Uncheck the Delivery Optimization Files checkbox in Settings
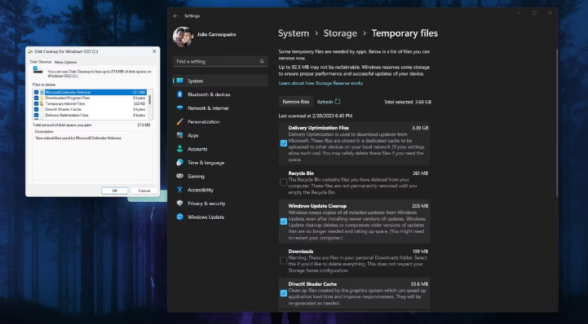588x324 pixels. pyautogui.click(x=284, y=143)
